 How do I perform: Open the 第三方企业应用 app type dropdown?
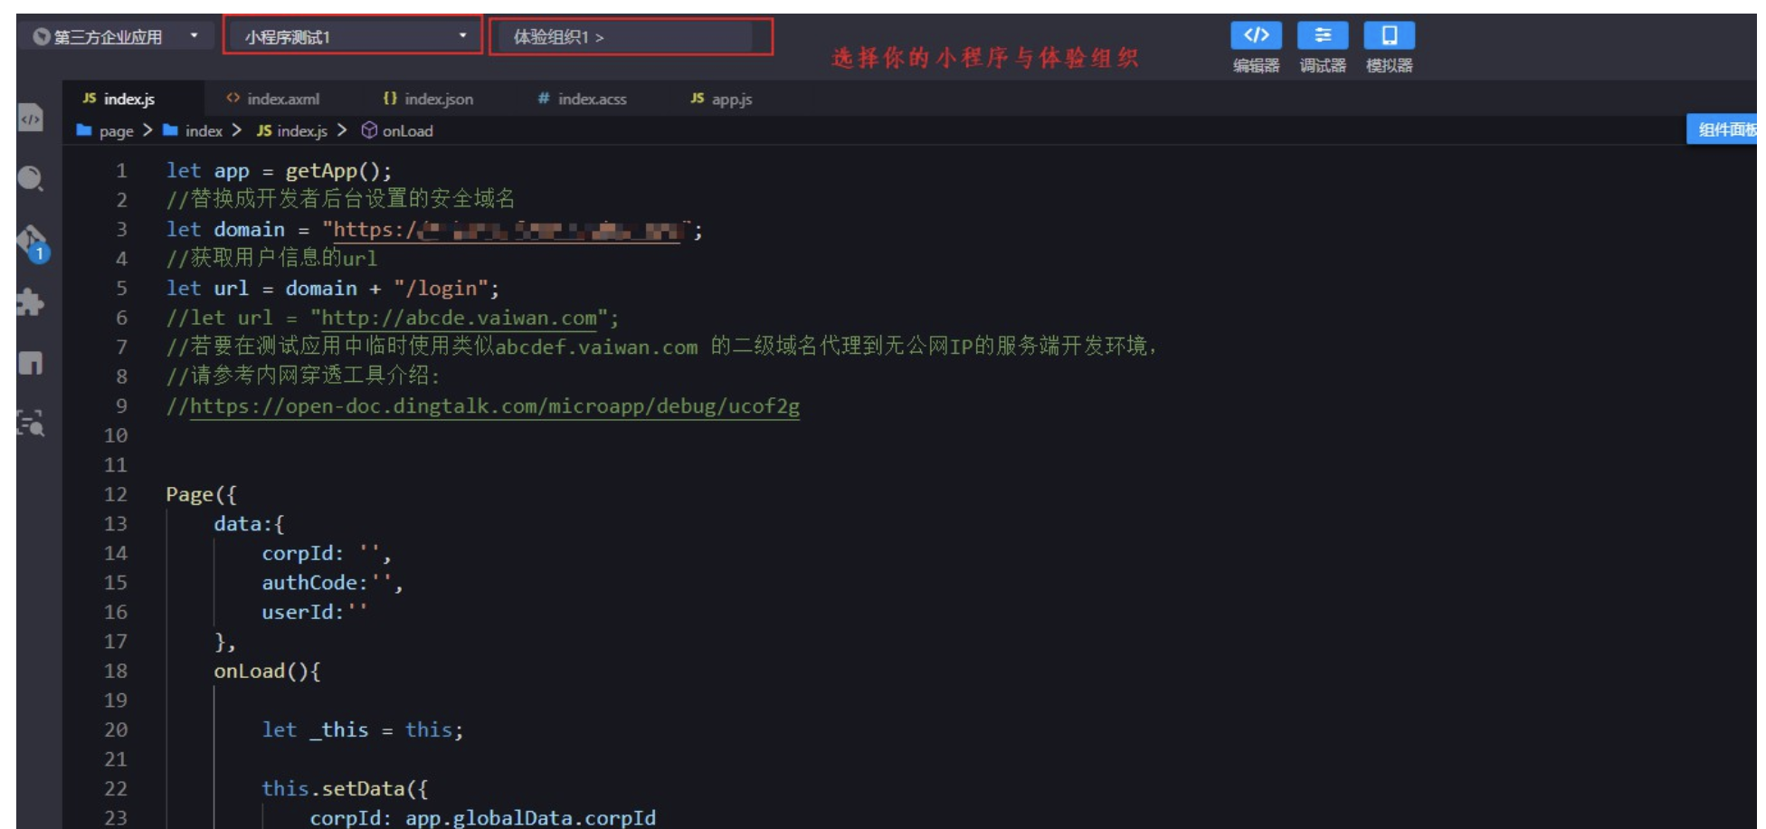[116, 37]
